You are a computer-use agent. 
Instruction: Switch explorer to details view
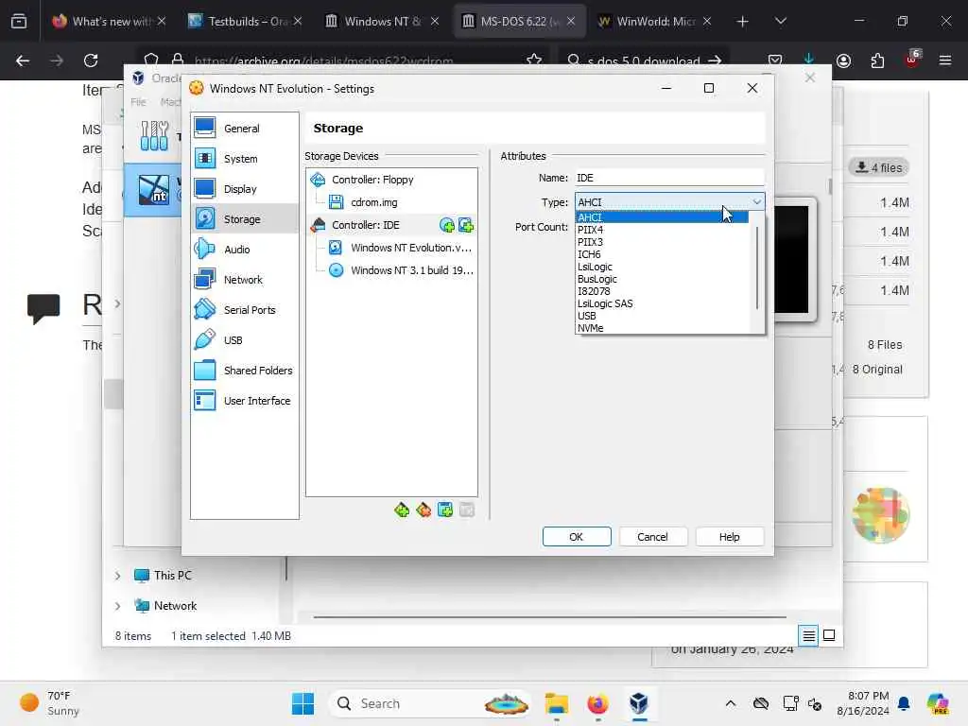[808, 635]
